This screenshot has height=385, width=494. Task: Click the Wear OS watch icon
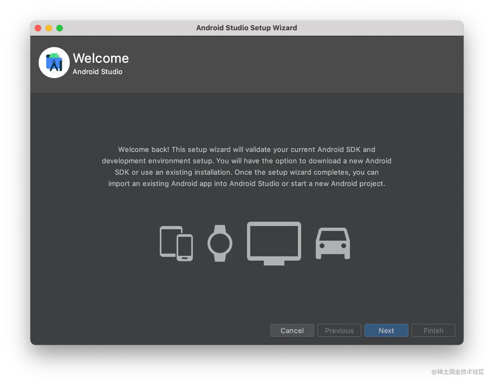coord(220,243)
